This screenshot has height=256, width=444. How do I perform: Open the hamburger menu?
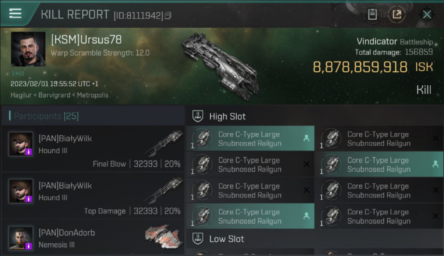click(15, 14)
